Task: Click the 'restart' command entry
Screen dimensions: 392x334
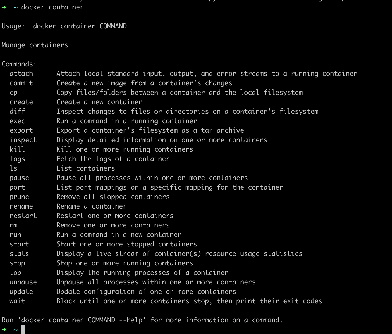Action: [23, 216]
